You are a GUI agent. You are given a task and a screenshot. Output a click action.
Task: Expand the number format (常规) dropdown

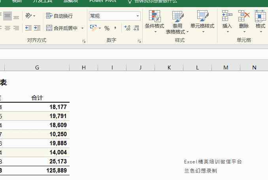click(138, 16)
